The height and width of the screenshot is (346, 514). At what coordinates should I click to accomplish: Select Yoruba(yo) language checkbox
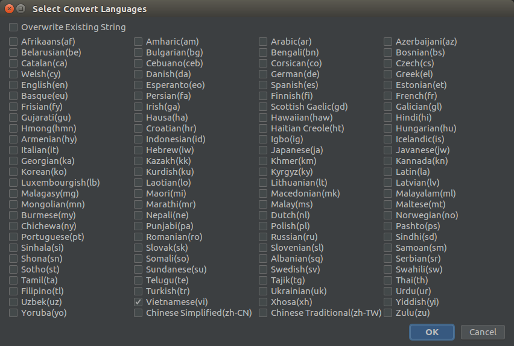13,313
